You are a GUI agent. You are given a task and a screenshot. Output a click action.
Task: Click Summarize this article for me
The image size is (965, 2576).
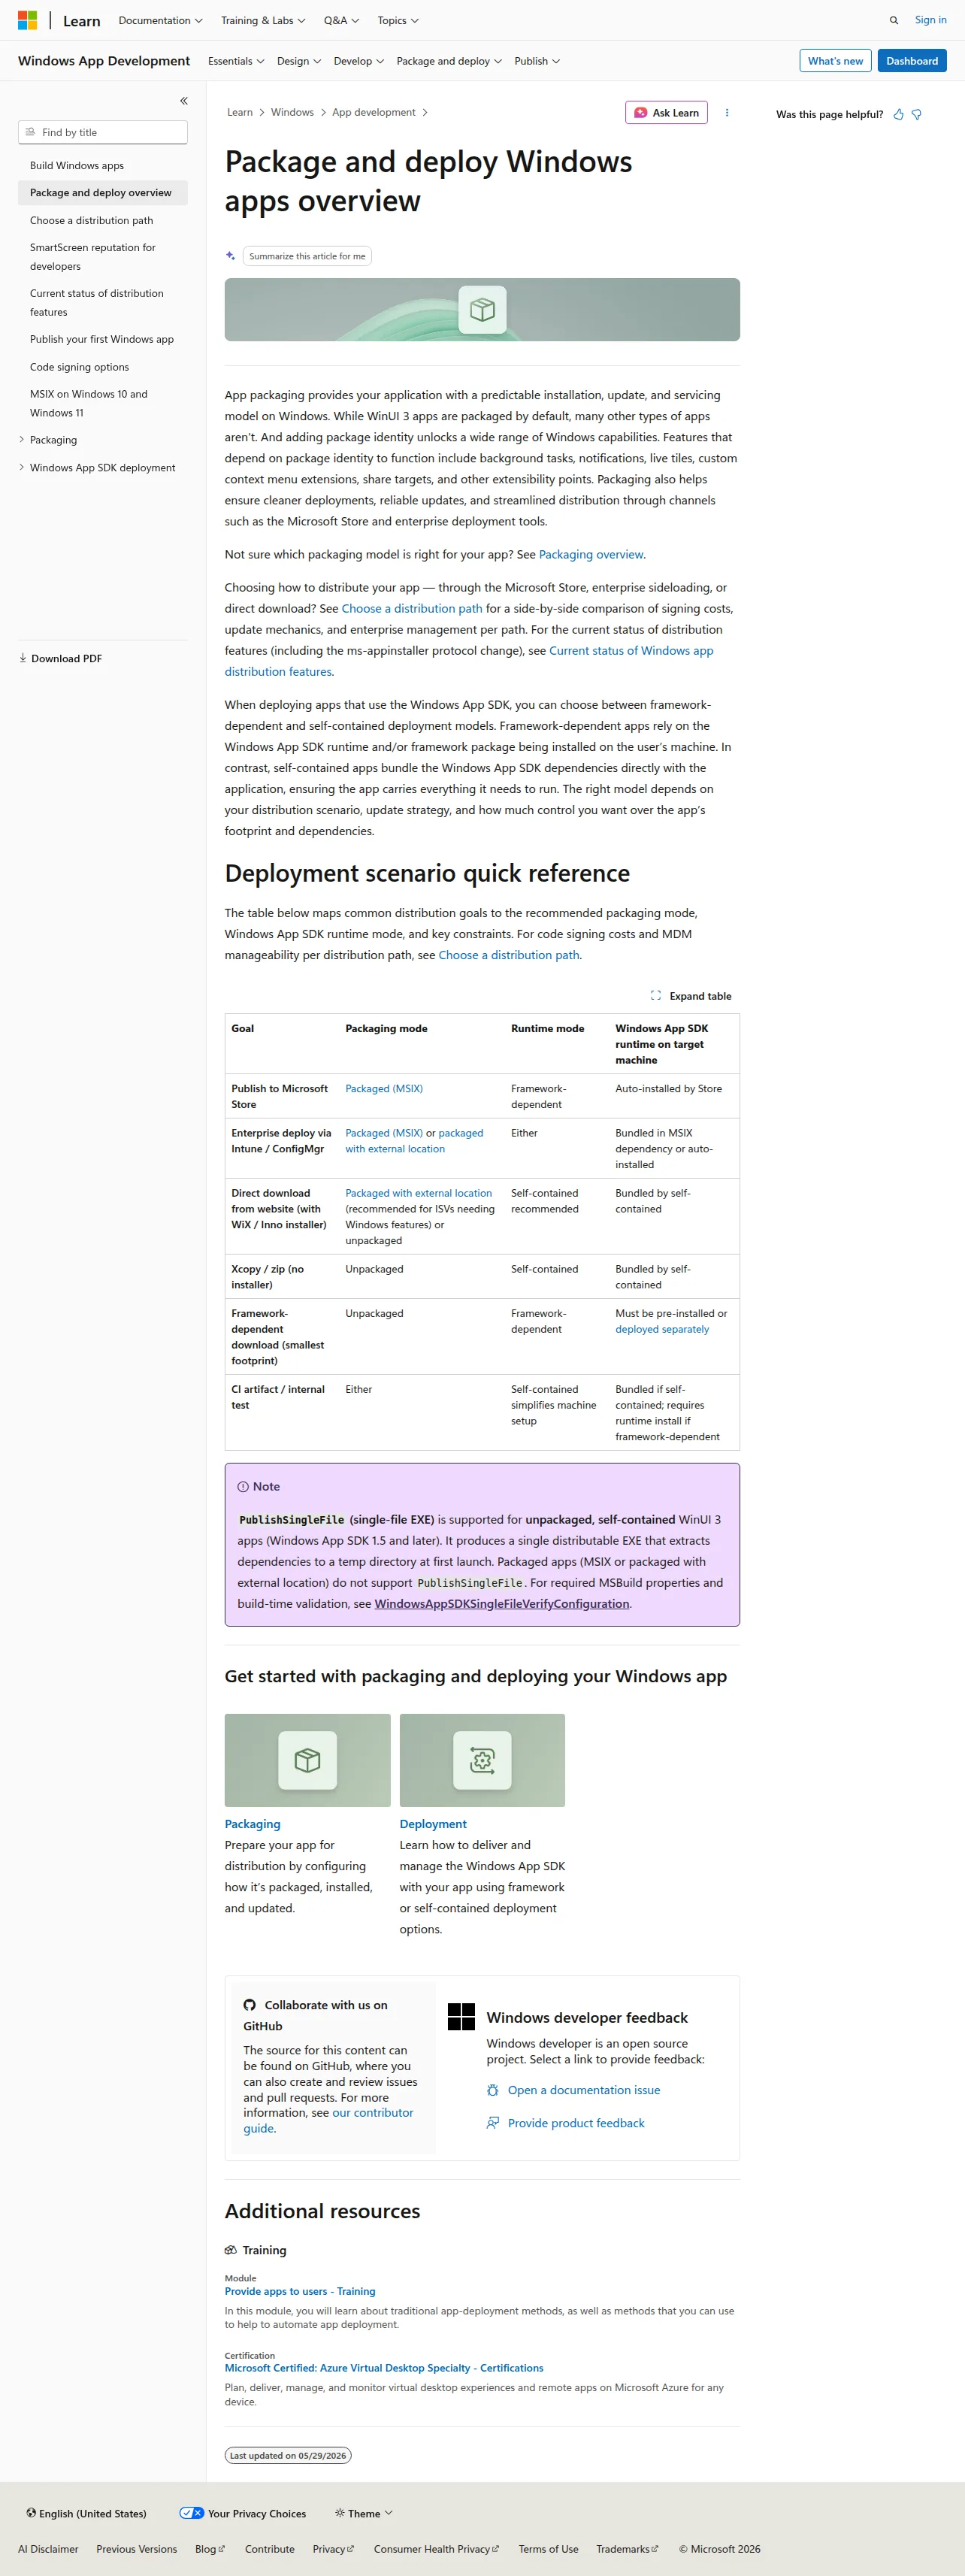pyautogui.click(x=307, y=256)
